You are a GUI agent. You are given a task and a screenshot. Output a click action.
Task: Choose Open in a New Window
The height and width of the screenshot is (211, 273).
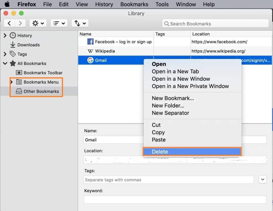(x=192, y=79)
